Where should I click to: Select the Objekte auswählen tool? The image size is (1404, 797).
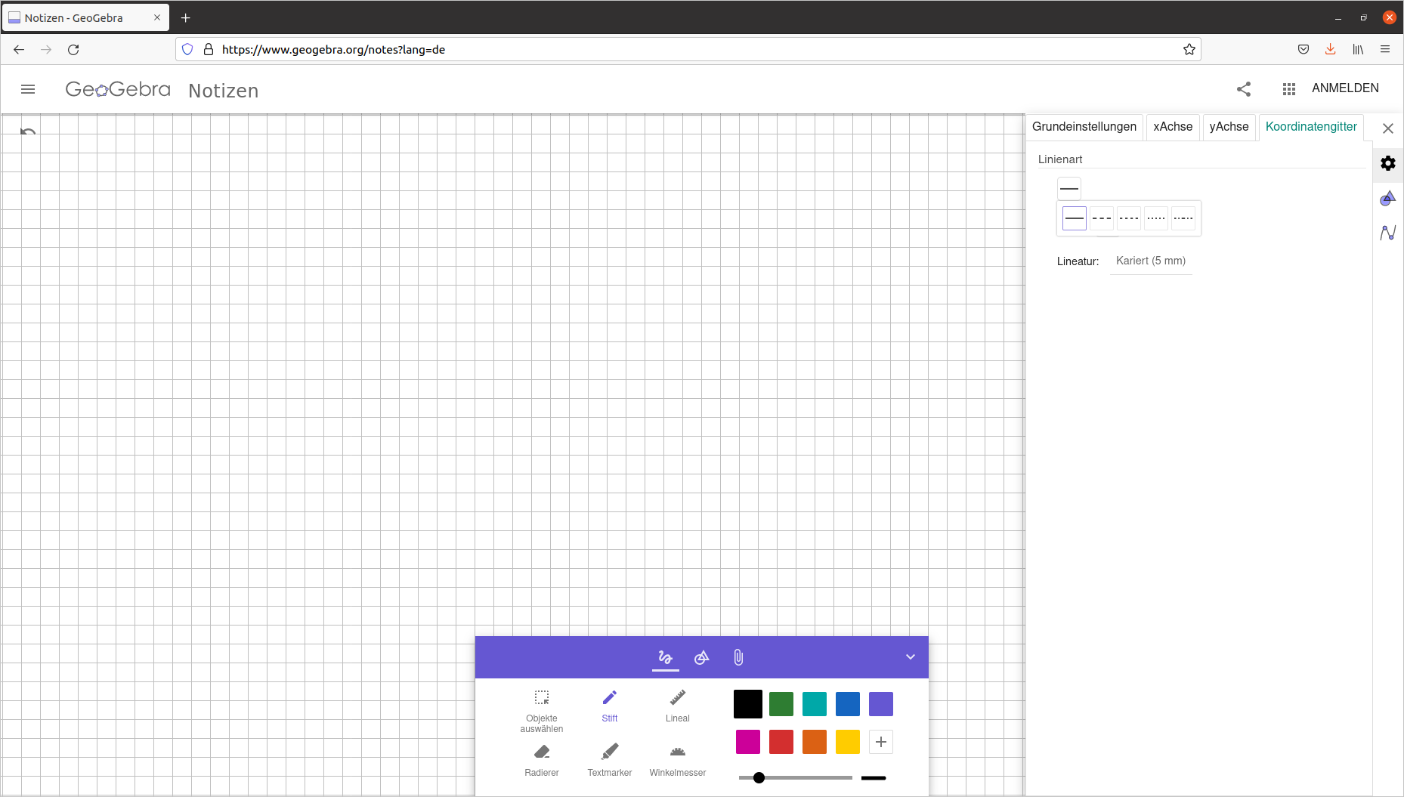click(x=542, y=711)
